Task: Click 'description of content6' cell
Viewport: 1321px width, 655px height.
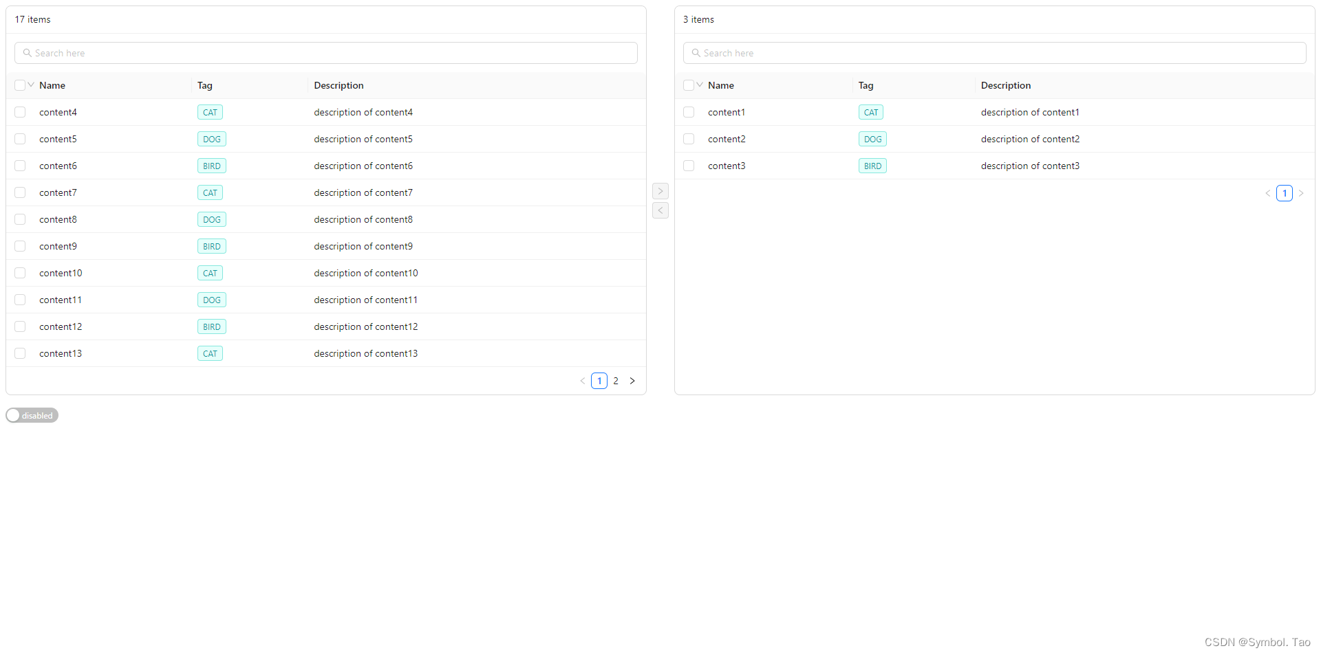Action: [x=363, y=166]
